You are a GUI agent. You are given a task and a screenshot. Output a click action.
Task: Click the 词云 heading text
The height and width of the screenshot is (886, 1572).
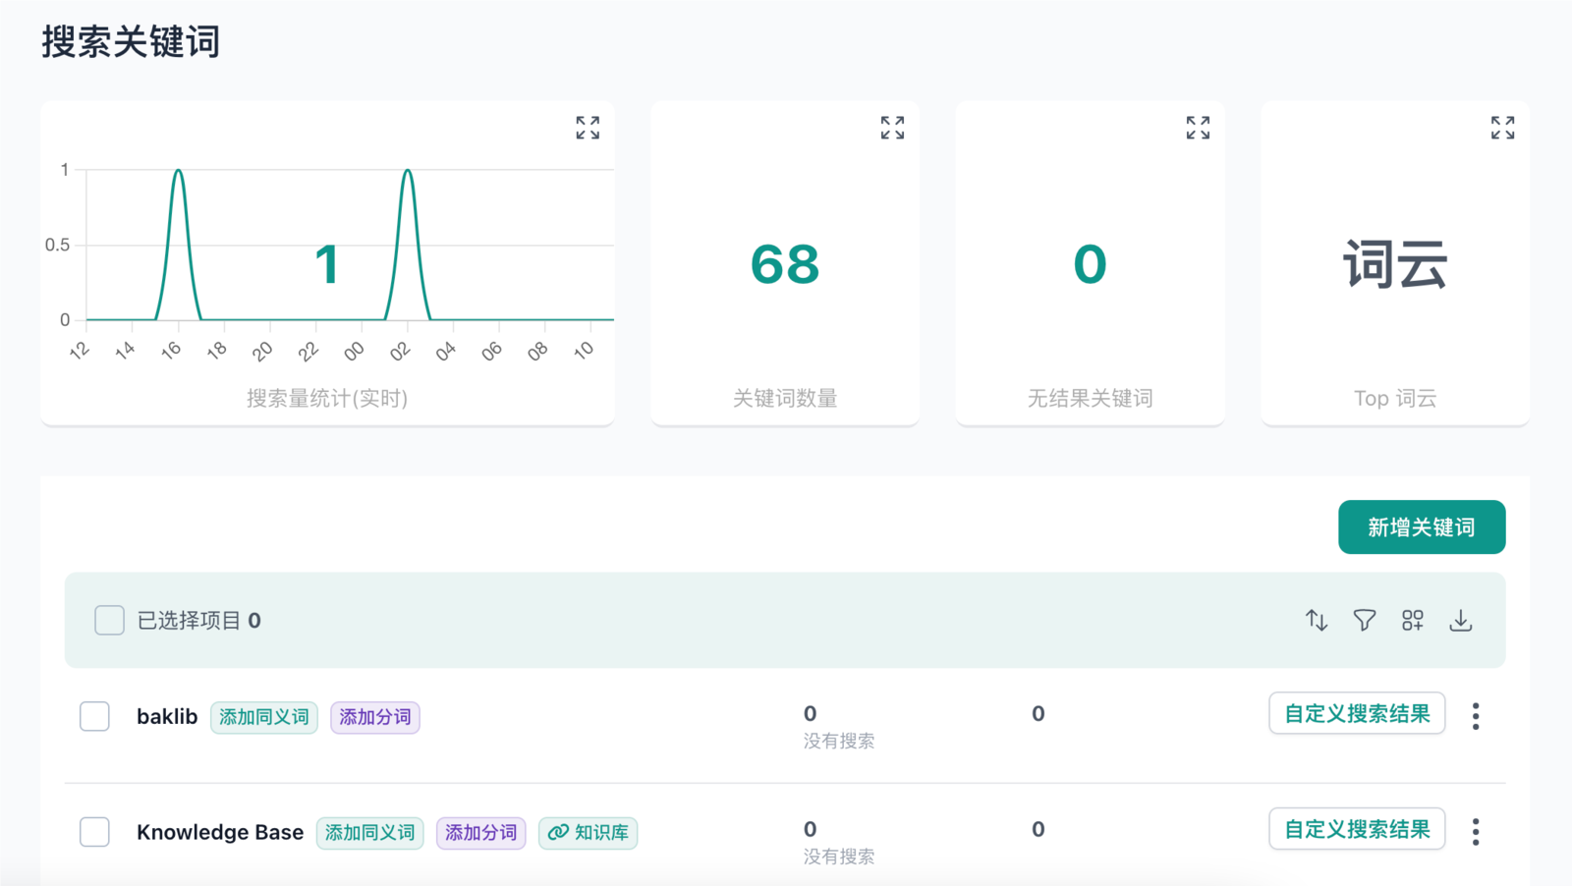tap(1395, 264)
